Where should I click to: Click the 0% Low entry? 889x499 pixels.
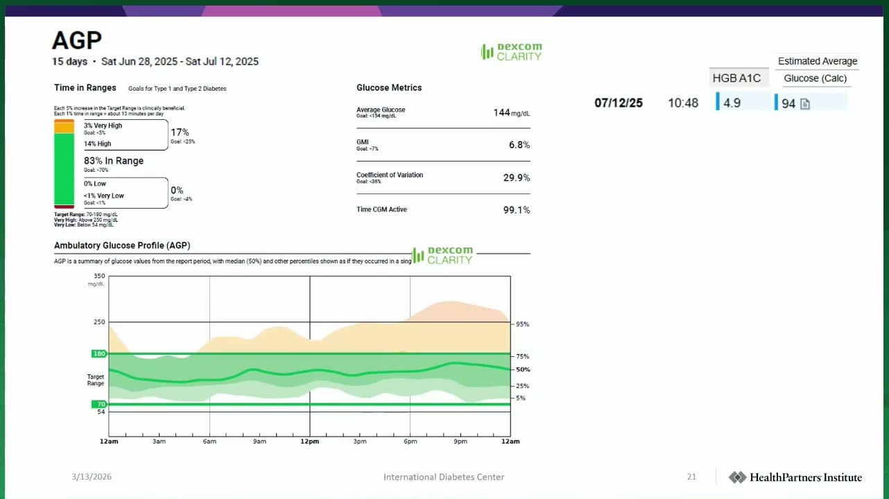coord(95,184)
